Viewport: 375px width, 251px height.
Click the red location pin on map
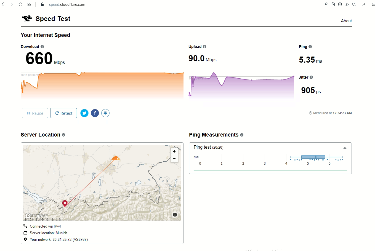pos(65,203)
